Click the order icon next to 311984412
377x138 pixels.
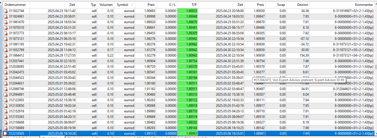coord(5,55)
